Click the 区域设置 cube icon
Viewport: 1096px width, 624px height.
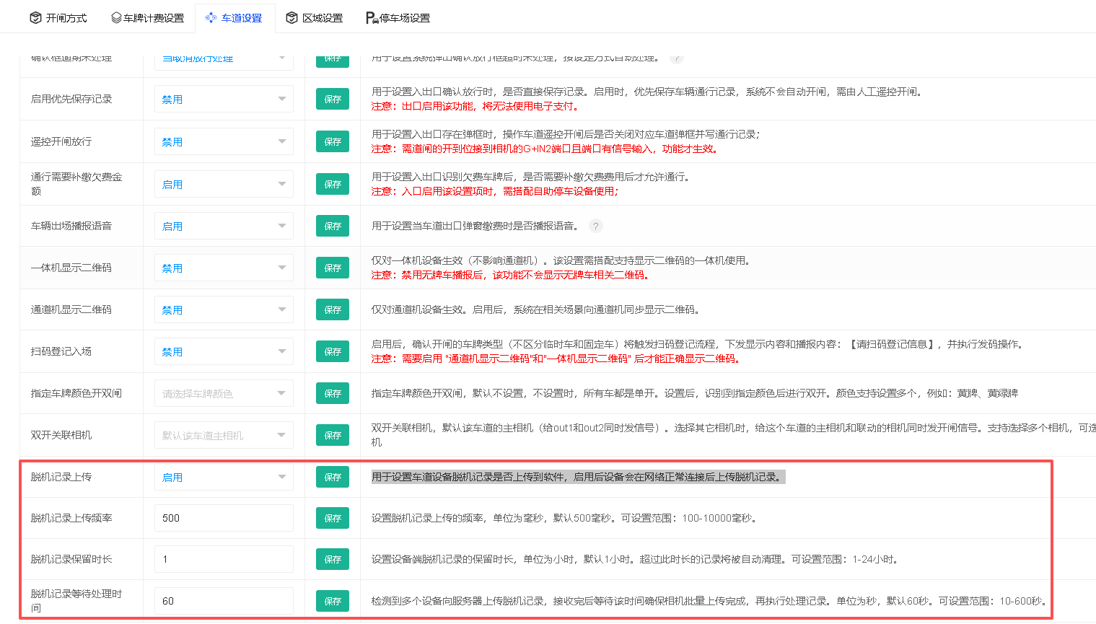pos(291,18)
